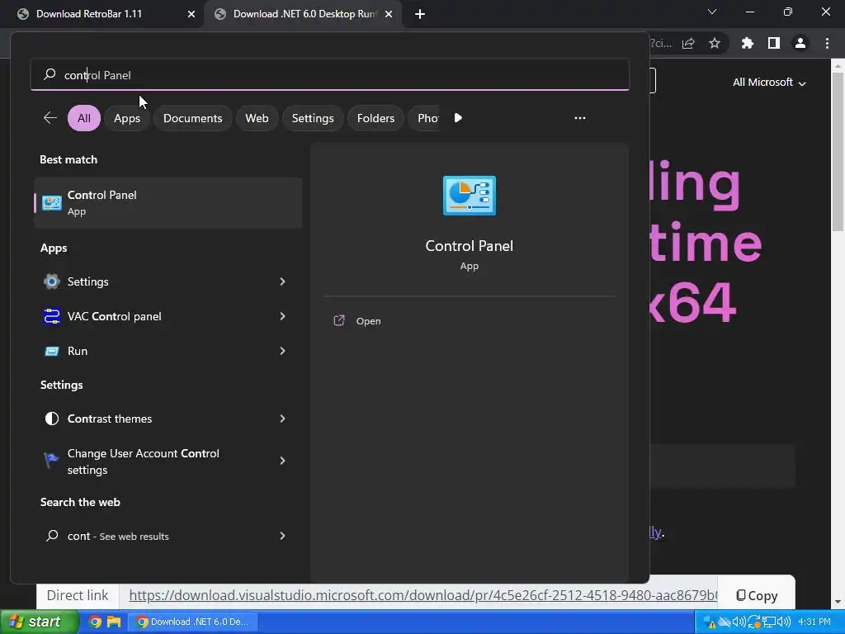The height and width of the screenshot is (634, 845).
Task: Click the update sync tray icon
Action: (754, 622)
